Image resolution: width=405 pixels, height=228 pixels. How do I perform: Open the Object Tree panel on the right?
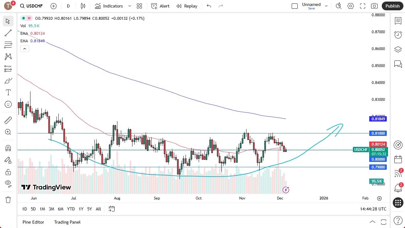point(398,49)
